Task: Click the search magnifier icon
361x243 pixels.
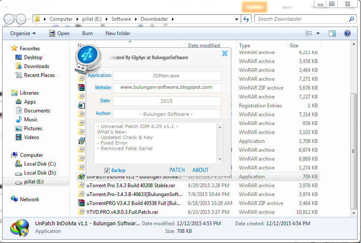Action: click(x=351, y=19)
